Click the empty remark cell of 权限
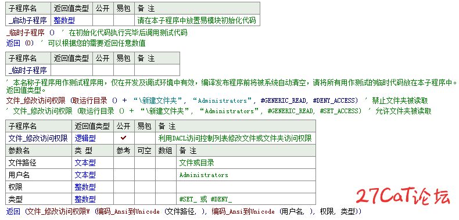 tap(246, 187)
